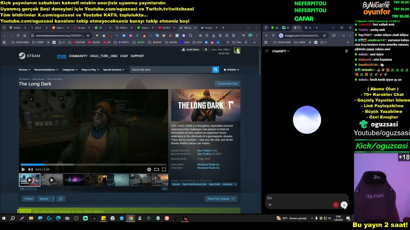Open the CHAT link in the Steam header
The image size is (410, 230).
tap(124, 56)
